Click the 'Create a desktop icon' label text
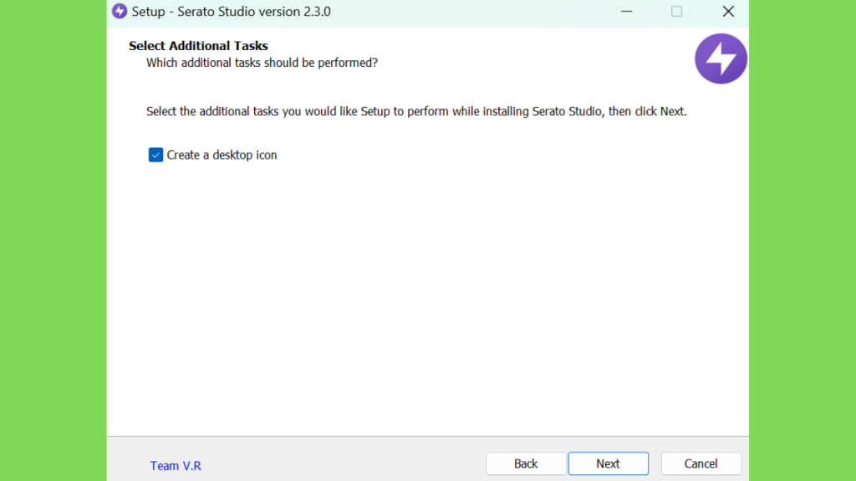Image resolution: width=856 pixels, height=481 pixels. tap(222, 154)
